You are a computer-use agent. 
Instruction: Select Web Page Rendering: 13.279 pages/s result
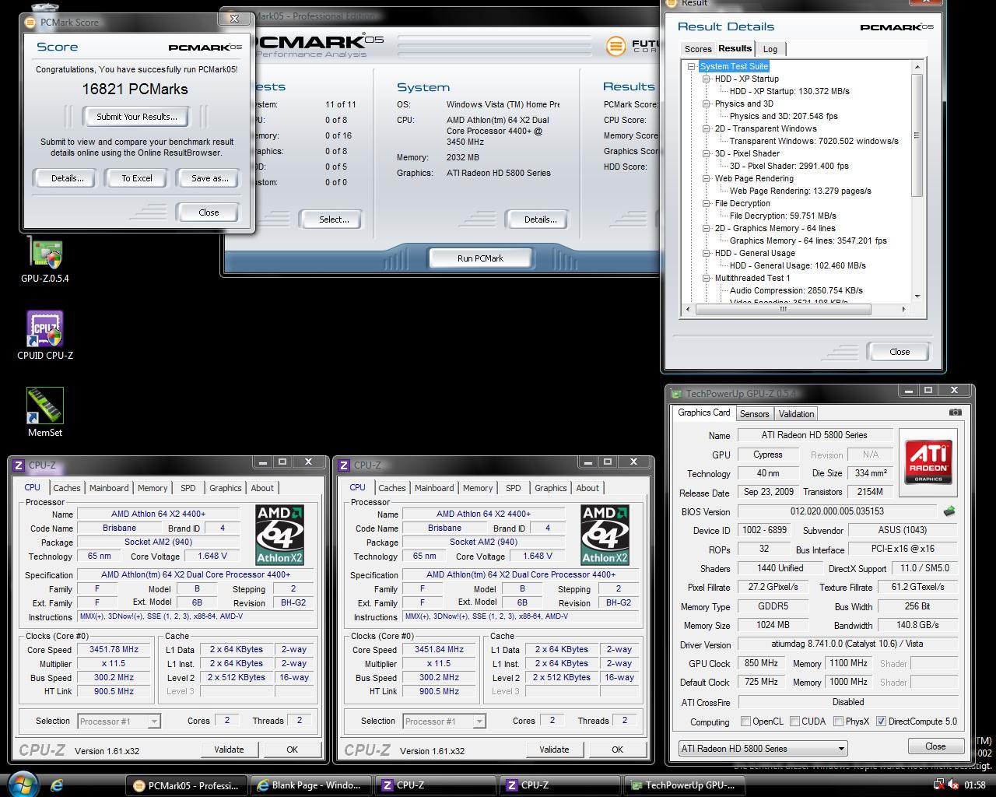(x=800, y=191)
